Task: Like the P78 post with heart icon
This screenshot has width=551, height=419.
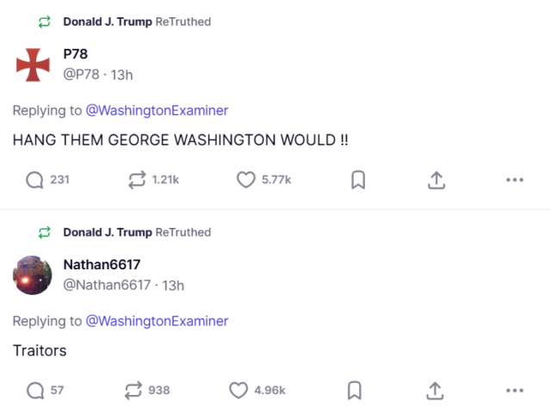Action: pos(246,180)
